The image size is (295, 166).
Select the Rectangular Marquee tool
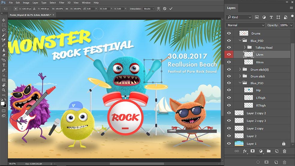tap(4, 25)
